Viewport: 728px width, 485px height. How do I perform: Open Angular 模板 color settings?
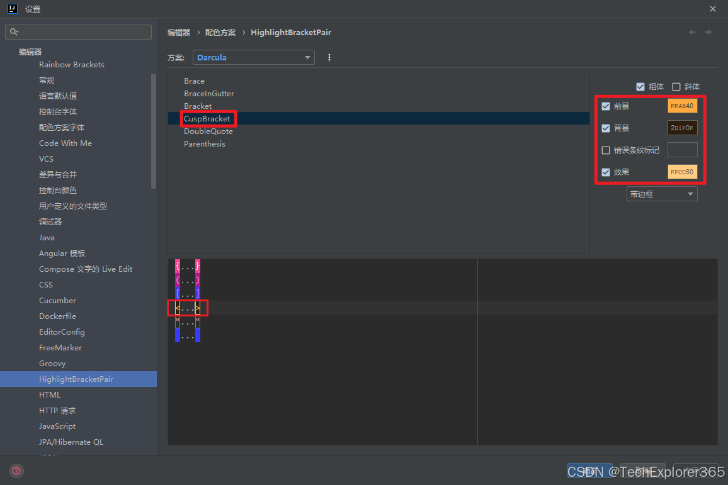62,253
